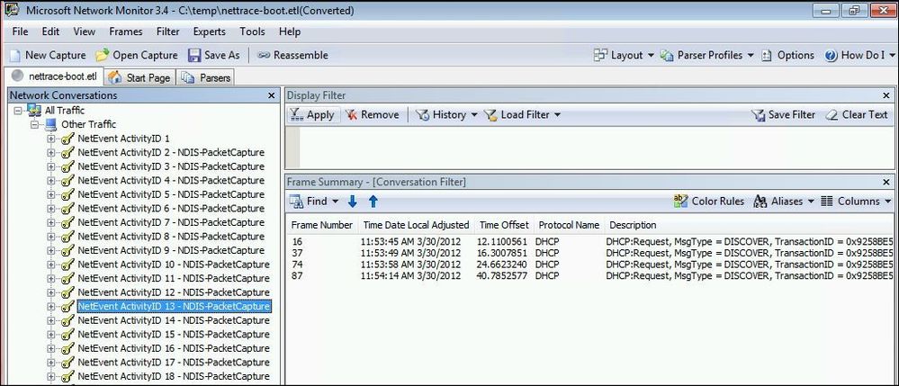Viewport: 899px width, 386px height.
Task: Open the Experts menu
Action: (210, 31)
